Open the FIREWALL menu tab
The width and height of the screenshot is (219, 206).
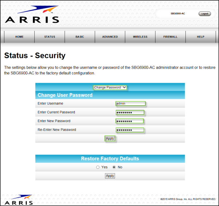click(x=170, y=37)
